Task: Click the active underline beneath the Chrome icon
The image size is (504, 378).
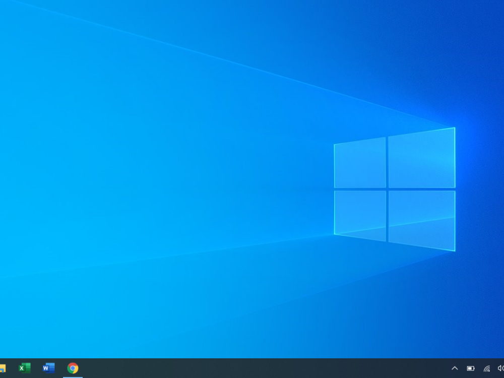Action: (x=73, y=377)
